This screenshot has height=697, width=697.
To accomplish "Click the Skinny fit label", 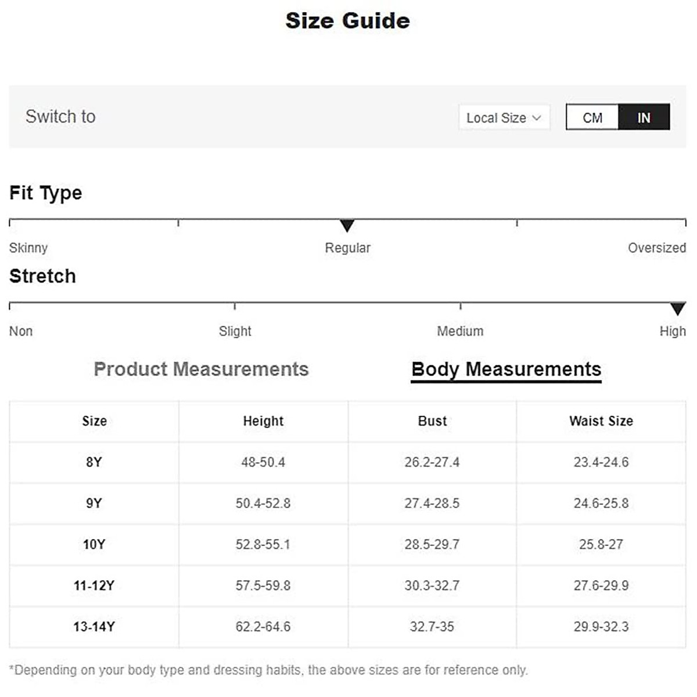I will tap(28, 248).
